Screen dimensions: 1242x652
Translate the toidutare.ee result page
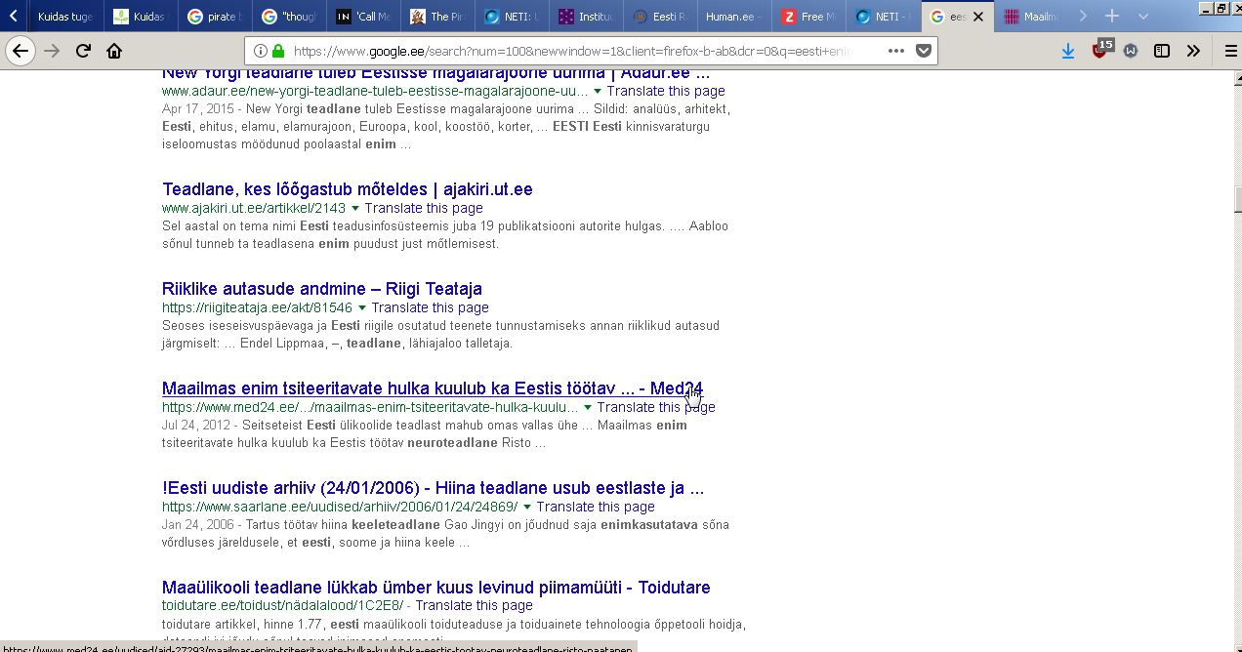click(x=475, y=606)
